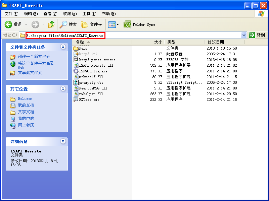Maximize the ISAPI_Rewrite window
This screenshot has width=269, height=201.
click(x=256, y=6)
